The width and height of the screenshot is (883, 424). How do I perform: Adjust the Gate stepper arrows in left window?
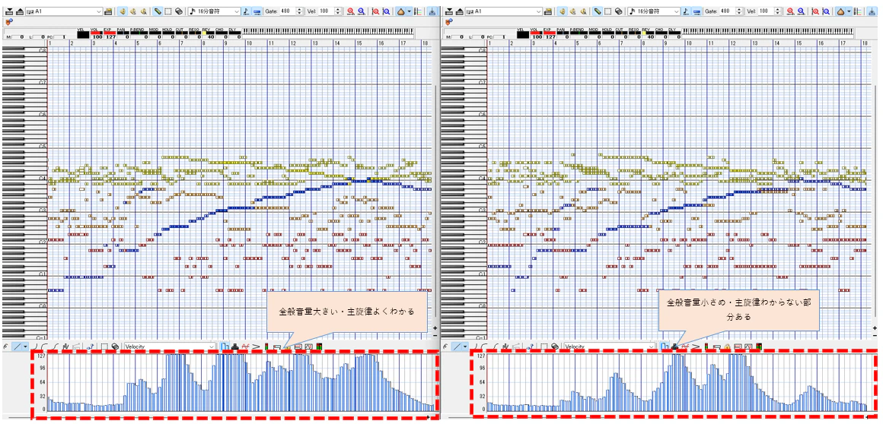pos(300,11)
